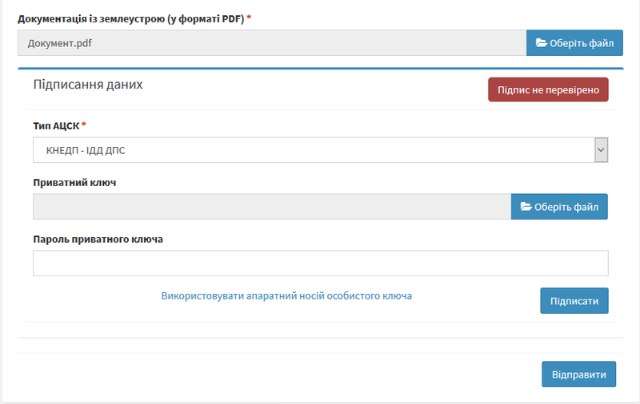Click the red Підпис не перевірено button
The image size is (640, 404).
click(x=548, y=90)
